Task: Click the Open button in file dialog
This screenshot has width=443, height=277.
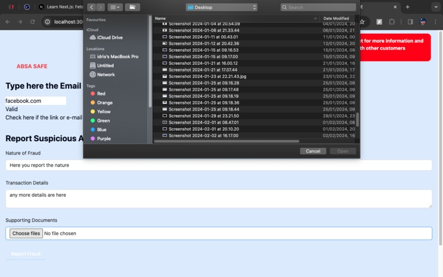Action: click(343, 151)
